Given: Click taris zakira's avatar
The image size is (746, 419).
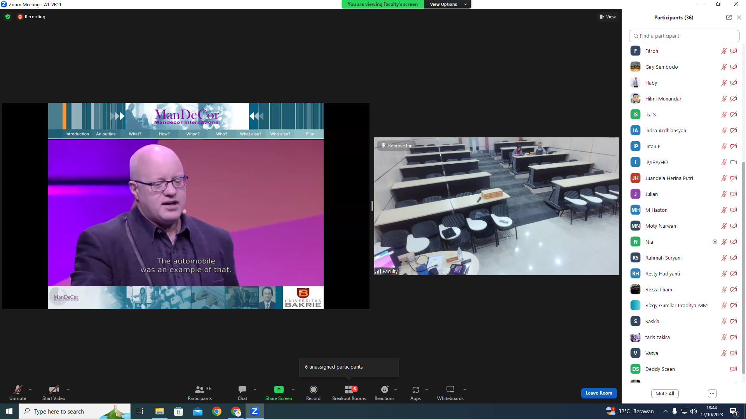Looking at the screenshot, I should [x=636, y=337].
